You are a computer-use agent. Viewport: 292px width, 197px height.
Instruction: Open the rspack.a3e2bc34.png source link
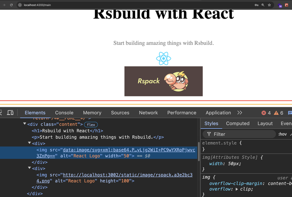114,178
